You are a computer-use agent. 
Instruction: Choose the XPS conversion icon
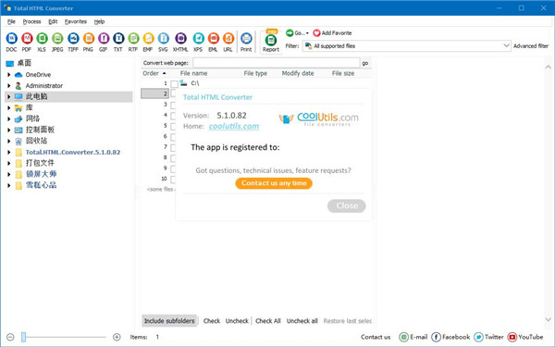click(x=198, y=38)
